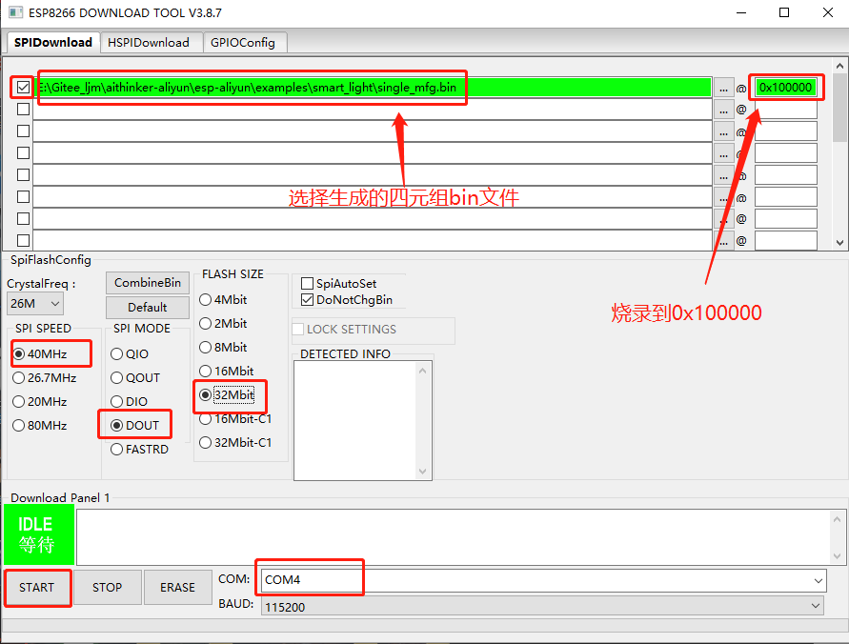Image resolution: width=849 pixels, height=644 pixels.
Task: Select 40MHz SPI speed
Action: (x=40, y=354)
